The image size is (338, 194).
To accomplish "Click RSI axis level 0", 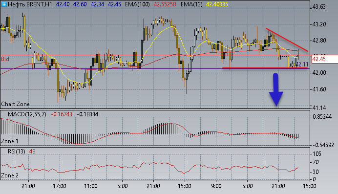I will pyautogui.click(x=314, y=179).
